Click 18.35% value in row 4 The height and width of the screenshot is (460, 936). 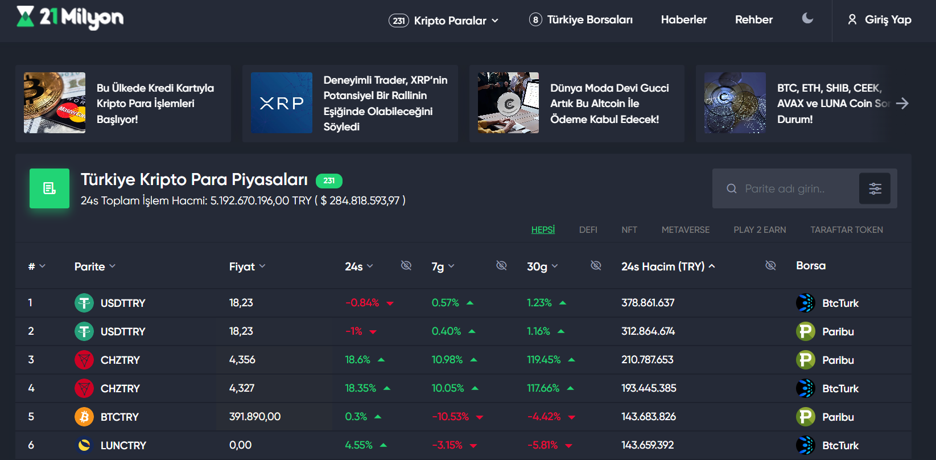[x=360, y=388]
